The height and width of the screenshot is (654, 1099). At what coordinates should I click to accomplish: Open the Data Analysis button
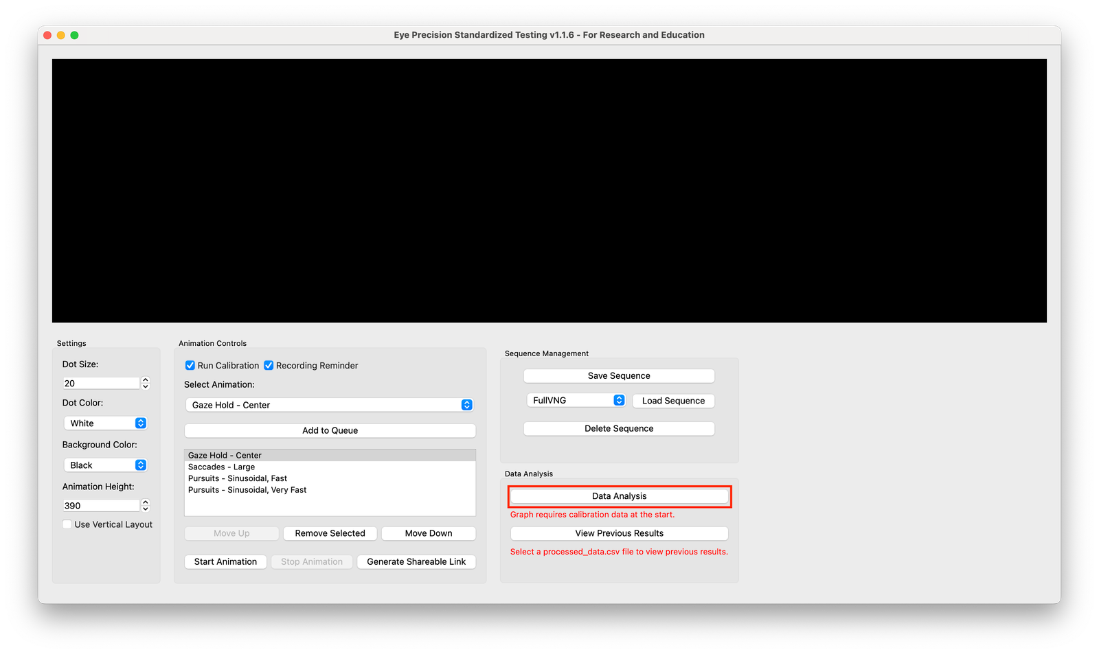[x=619, y=496]
